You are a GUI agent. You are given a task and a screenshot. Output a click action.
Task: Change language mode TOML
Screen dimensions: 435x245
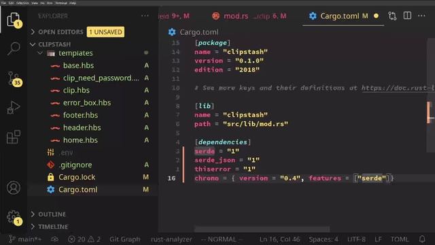[400, 239]
